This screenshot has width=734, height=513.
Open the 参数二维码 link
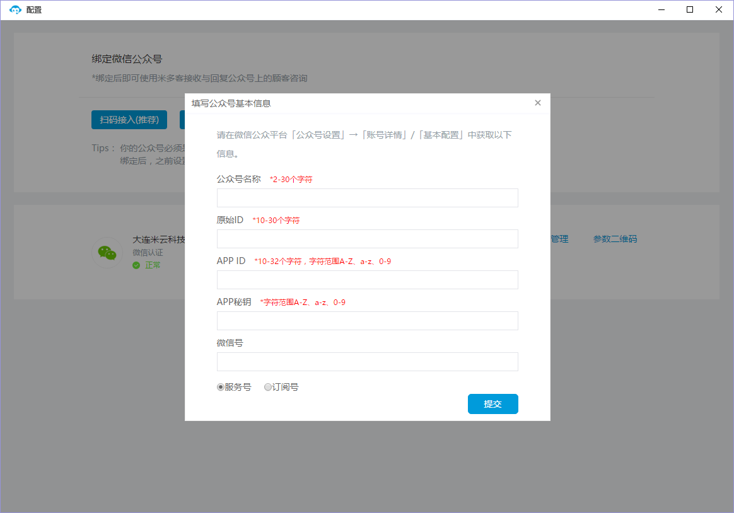[x=615, y=239]
